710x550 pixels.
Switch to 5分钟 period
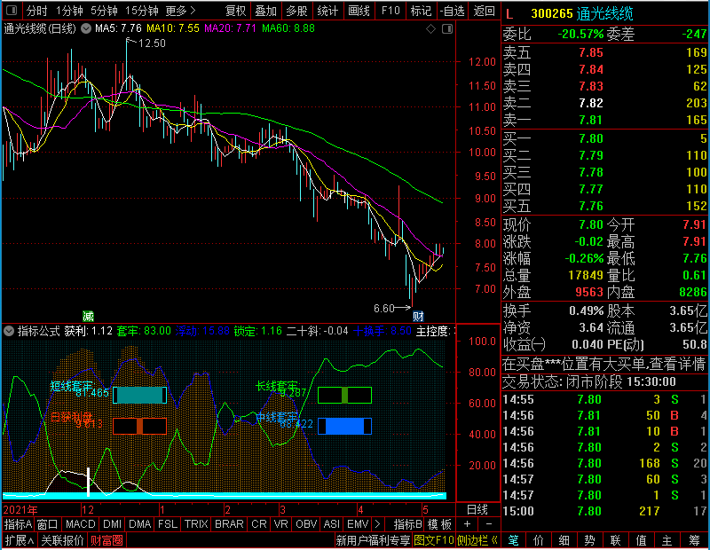click(104, 11)
